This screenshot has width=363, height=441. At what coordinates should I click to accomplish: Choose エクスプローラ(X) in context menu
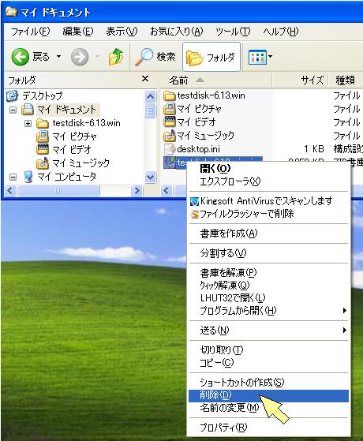tap(269, 181)
